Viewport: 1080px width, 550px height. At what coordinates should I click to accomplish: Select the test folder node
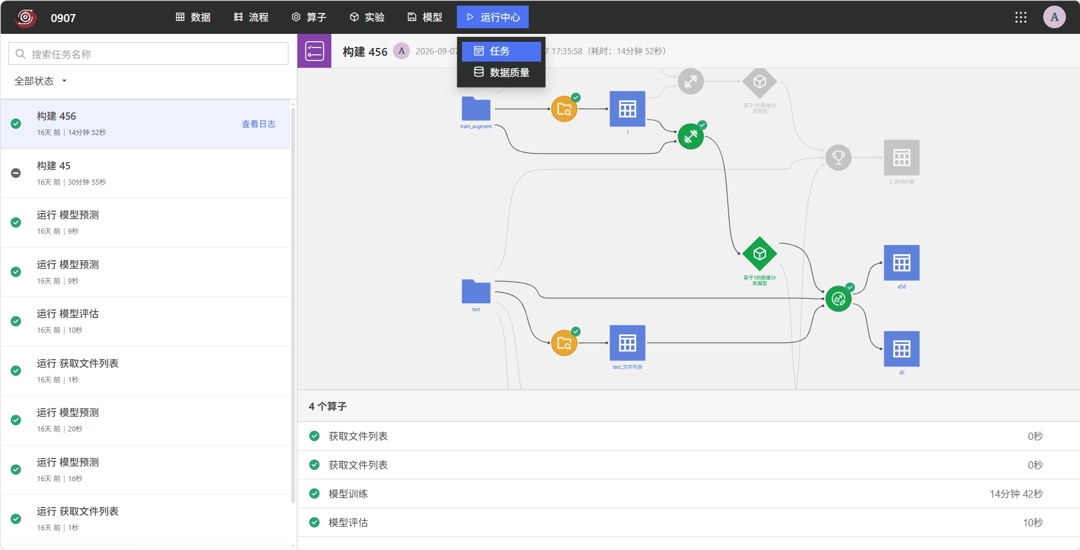(x=476, y=291)
